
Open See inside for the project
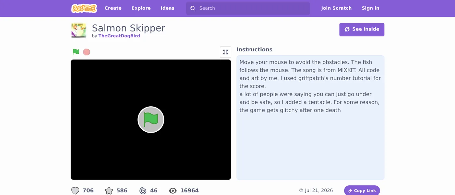tap(362, 30)
